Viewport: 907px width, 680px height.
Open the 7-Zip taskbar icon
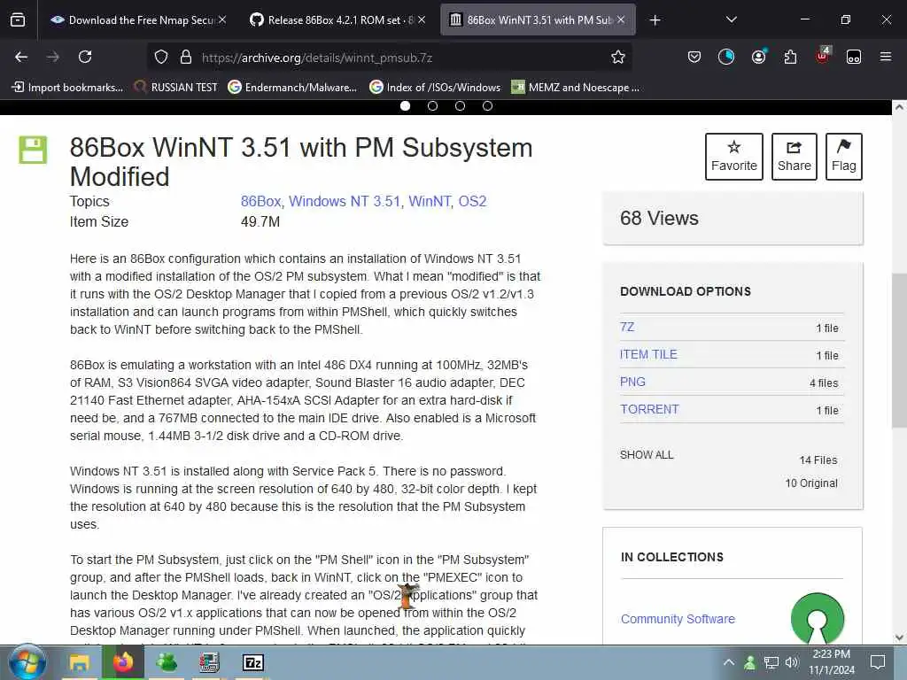253,662
